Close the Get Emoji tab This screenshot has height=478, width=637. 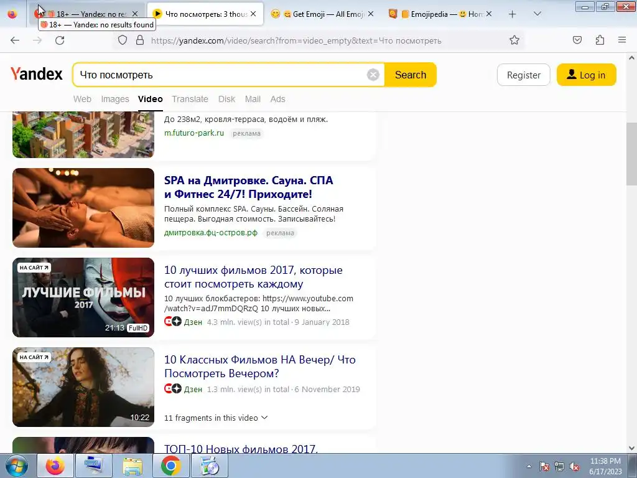pyautogui.click(x=371, y=14)
